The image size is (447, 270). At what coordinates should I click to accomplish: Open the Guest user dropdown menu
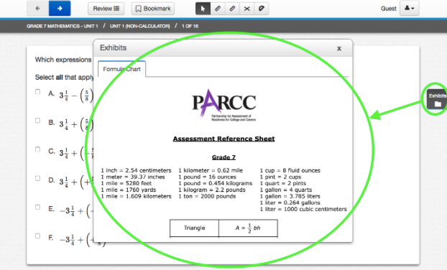click(x=410, y=9)
